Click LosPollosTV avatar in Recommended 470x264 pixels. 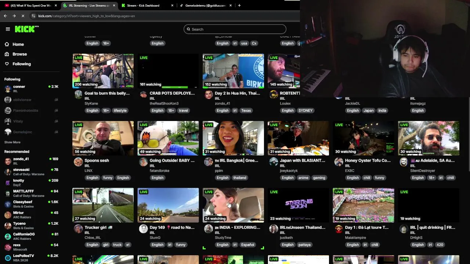click(x=8, y=258)
